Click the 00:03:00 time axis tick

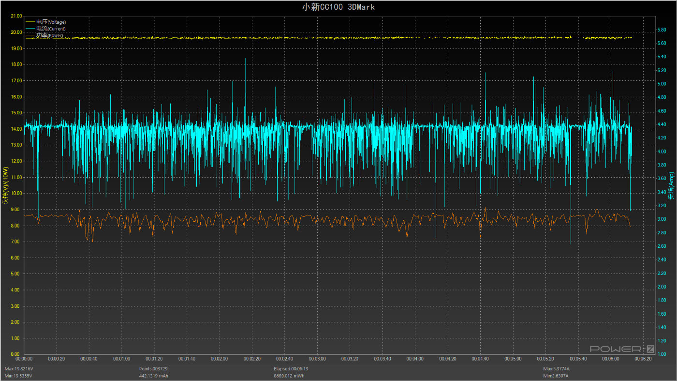pyautogui.click(x=317, y=359)
